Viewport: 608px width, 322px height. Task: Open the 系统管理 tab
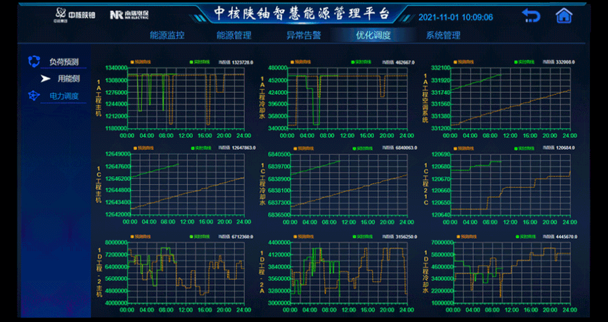click(x=443, y=35)
